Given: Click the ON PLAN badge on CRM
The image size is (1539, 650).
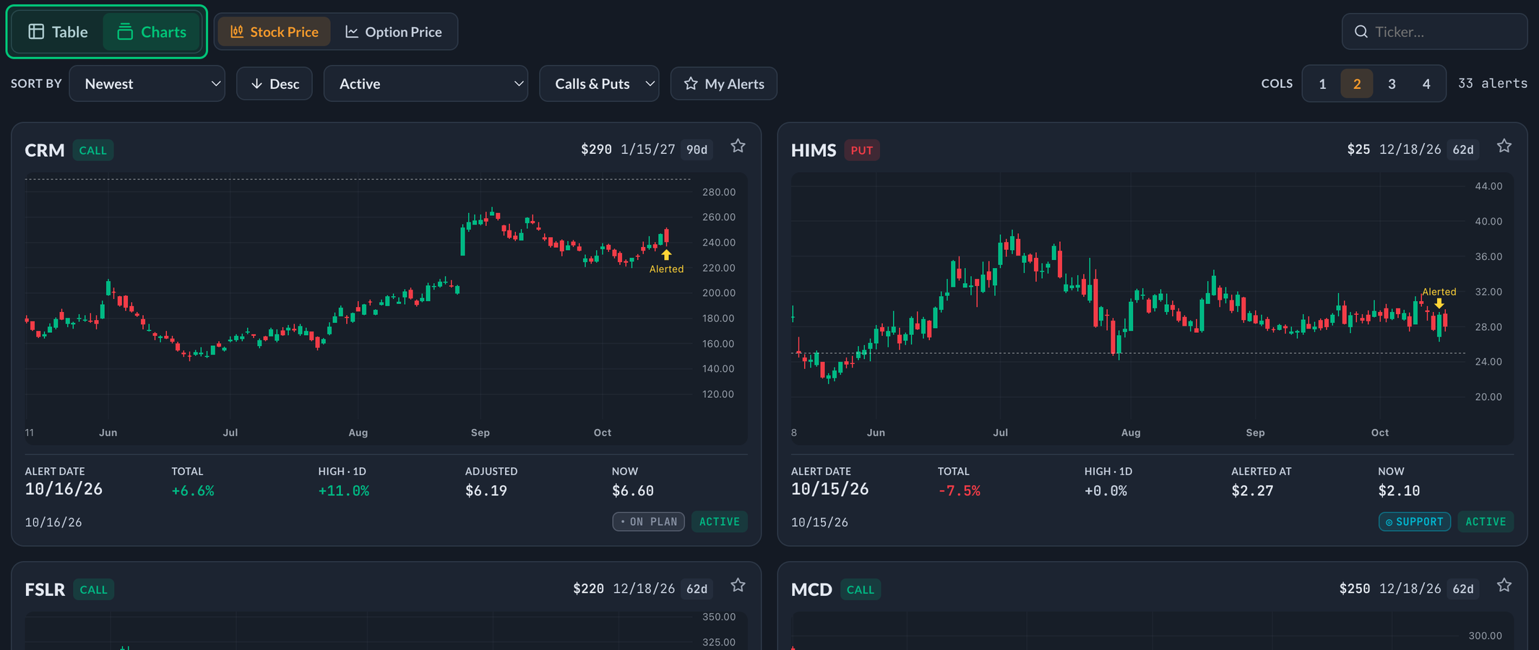Looking at the screenshot, I should (x=649, y=521).
